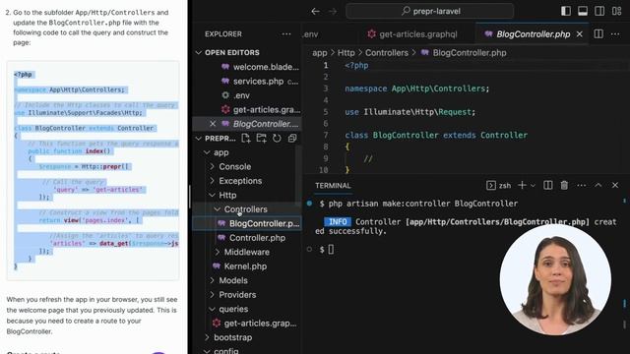Collapse all folders in Explorer

(292, 139)
